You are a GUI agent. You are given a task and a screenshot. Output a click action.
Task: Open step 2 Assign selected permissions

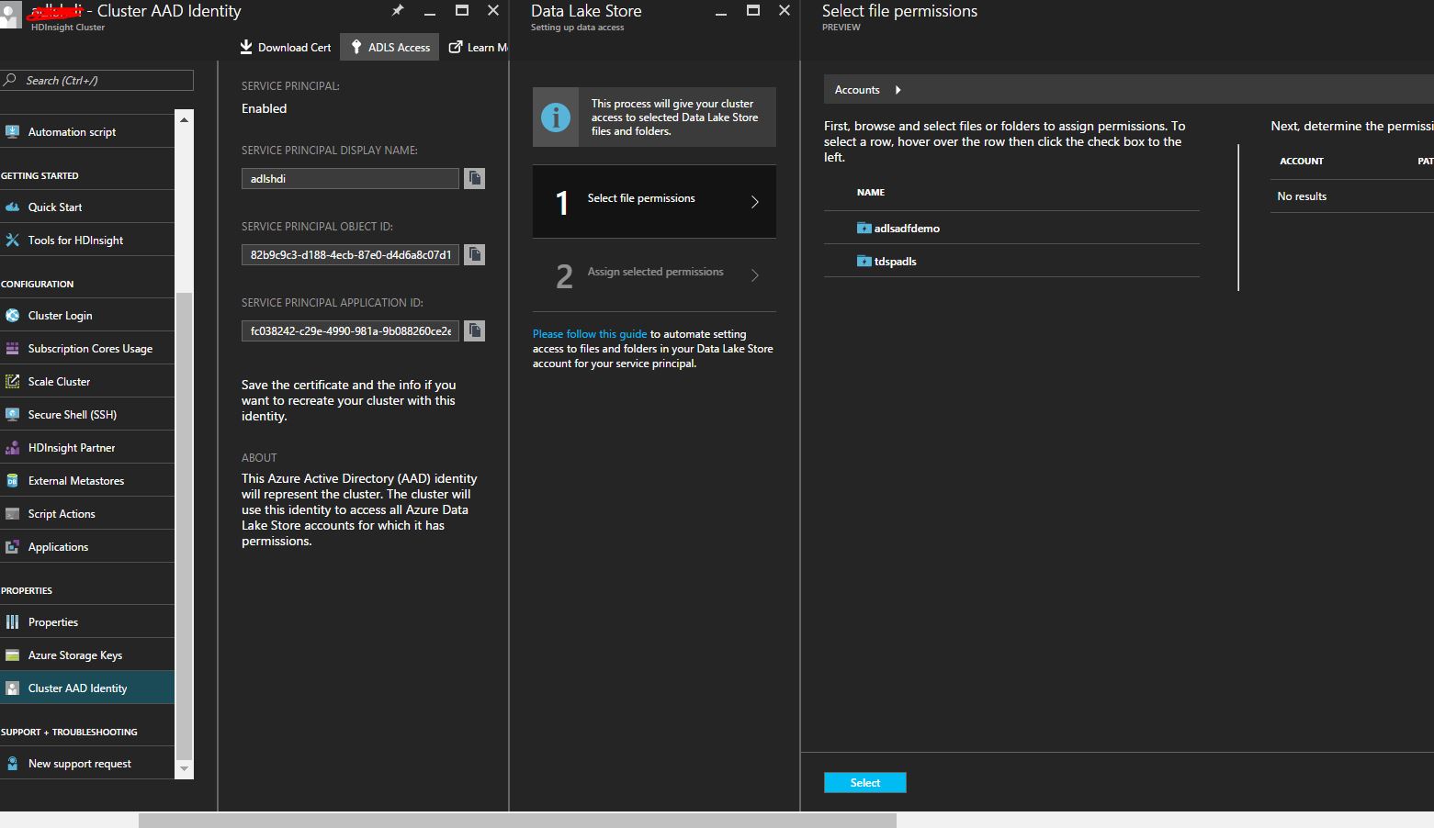pos(654,275)
